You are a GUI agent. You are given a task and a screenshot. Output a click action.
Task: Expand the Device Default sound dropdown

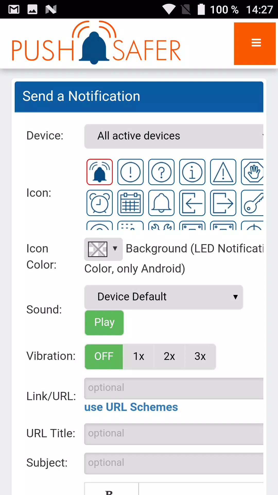(164, 297)
